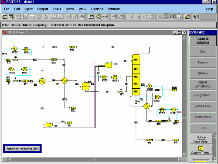Click the X delete icon in toolbar
The width and height of the screenshot is (218, 164).
160,17
